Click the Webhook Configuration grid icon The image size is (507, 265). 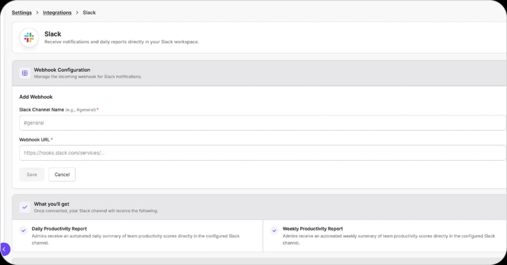25,73
